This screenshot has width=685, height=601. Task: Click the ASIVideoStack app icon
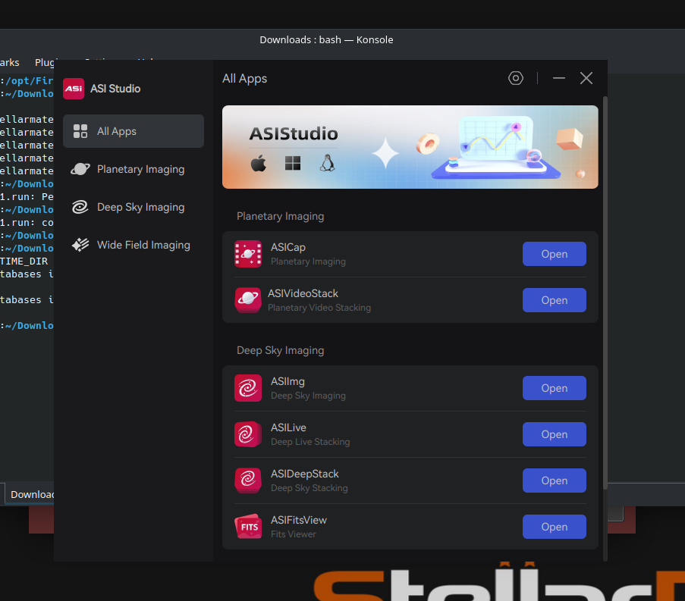point(248,300)
